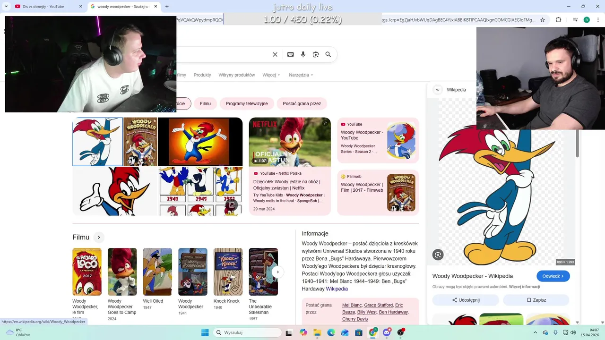605x340 pixels.
Task: Open the tab search dropdown arrow
Action: (6, 7)
